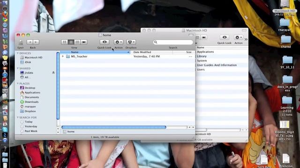The height and width of the screenshot is (168, 300).
Task: Click left scroll arrow of home horizontal scrollbar
Action: point(189,127)
